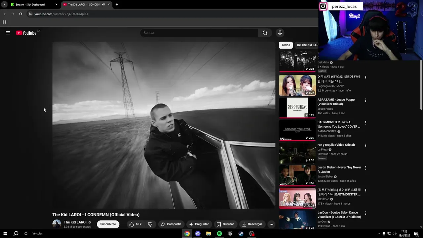
Task: Open the volume control in tray
Action: (394, 234)
